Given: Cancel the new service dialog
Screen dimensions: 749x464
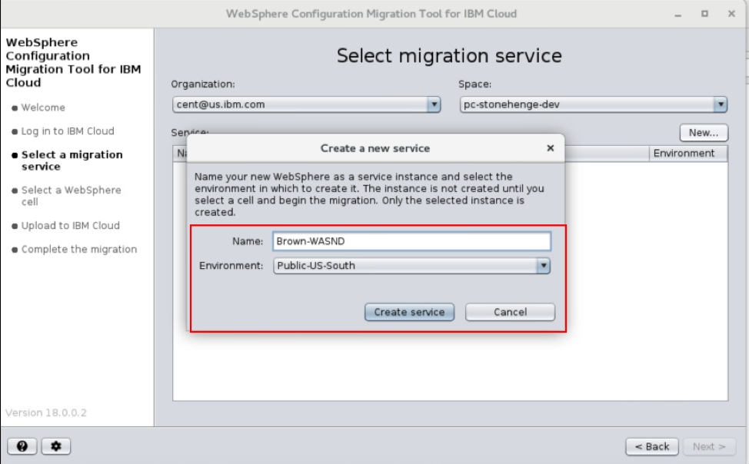Looking at the screenshot, I should click(x=510, y=312).
